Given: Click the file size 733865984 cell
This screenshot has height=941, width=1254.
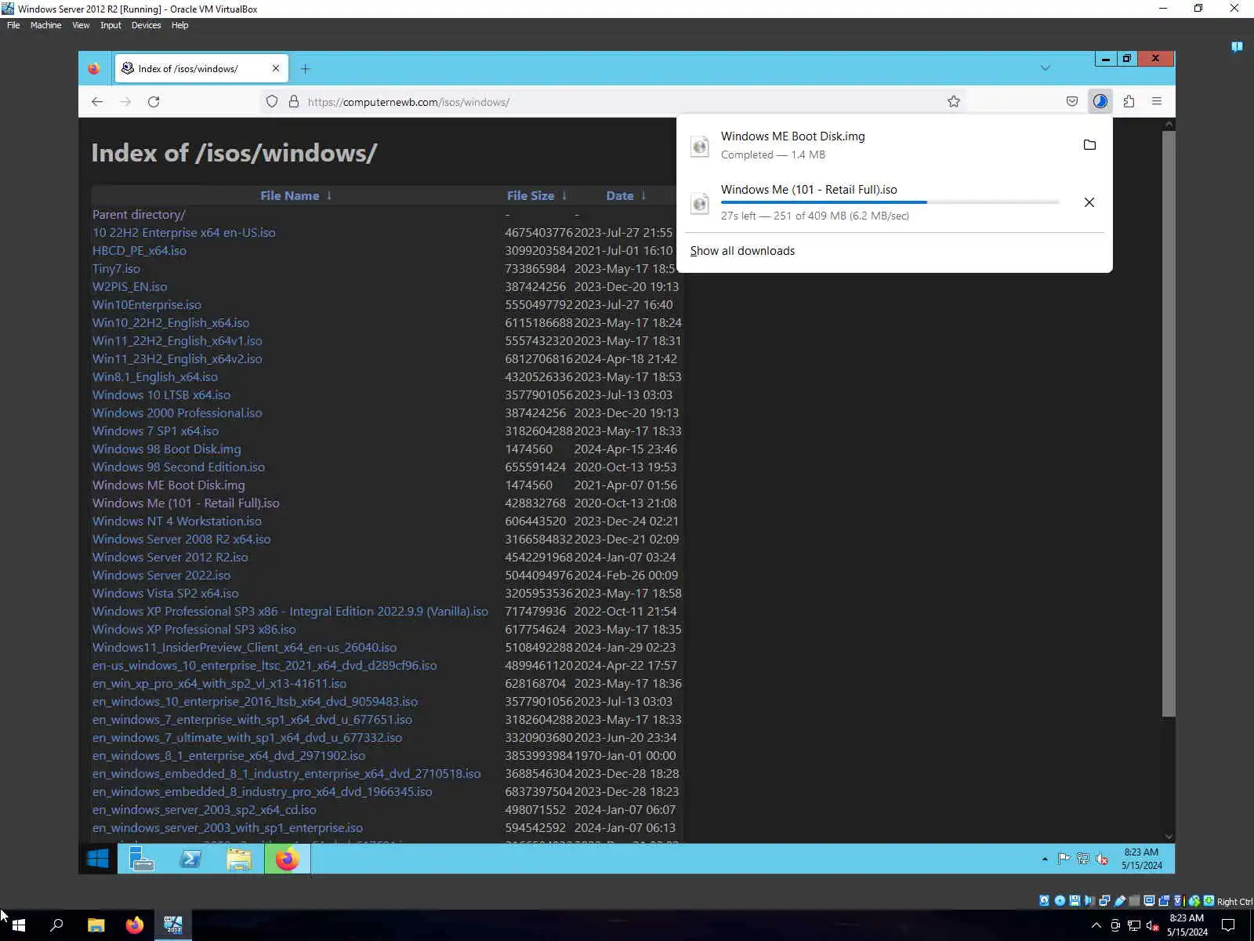Looking at the screenshot, I should 535,269.
